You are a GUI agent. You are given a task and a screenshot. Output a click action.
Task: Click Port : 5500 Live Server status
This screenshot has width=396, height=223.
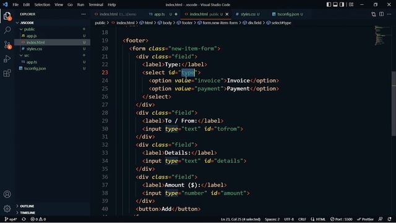coord(341,219)
